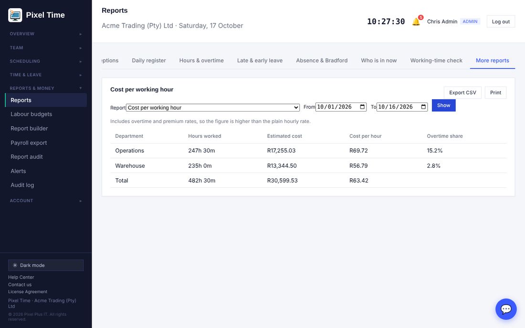The height and width of the screenshot is (328, 525).
Task: Click the To date field
Action: (x=402, y=107)
